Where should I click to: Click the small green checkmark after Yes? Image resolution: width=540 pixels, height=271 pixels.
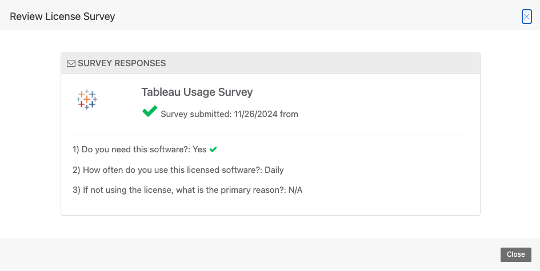[x=213, y=149]
